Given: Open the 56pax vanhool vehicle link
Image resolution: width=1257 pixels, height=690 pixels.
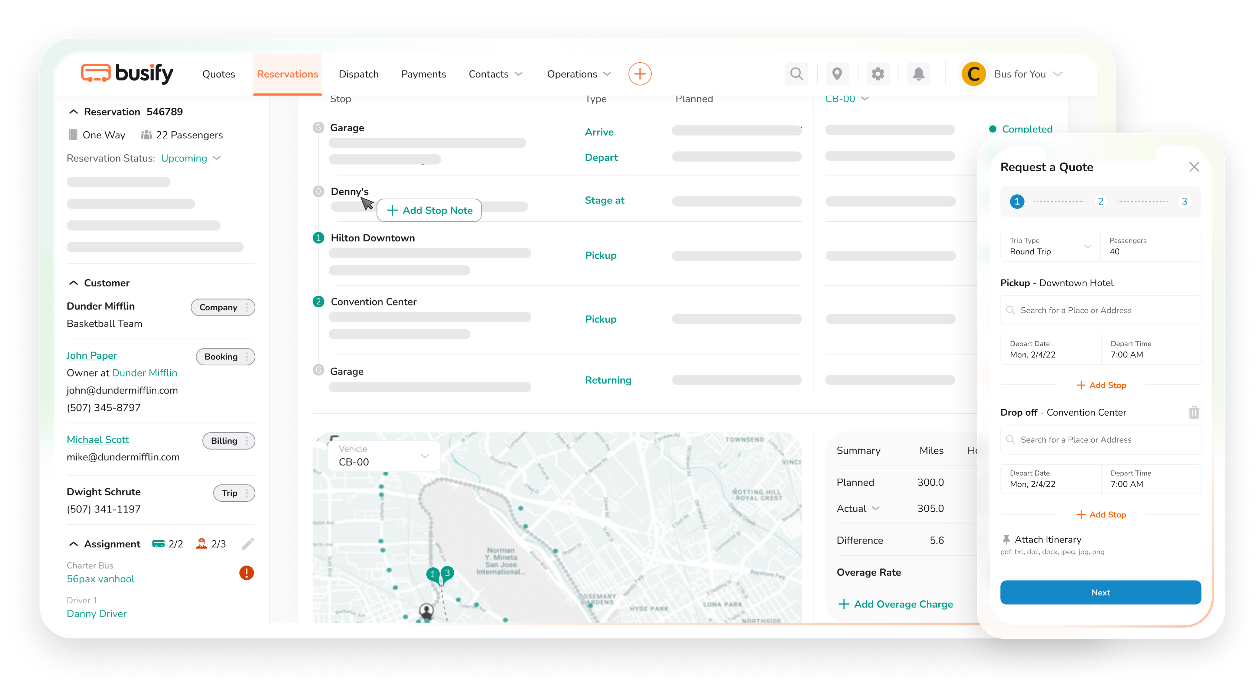Looking at the screenshot, I should pos(101,579).
